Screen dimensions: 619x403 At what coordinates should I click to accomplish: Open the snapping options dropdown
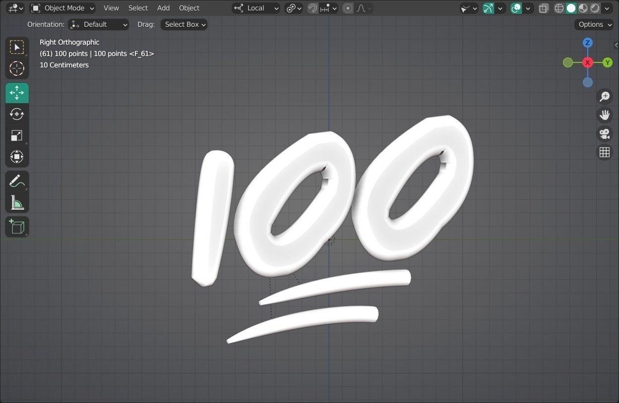coord(328,8)
